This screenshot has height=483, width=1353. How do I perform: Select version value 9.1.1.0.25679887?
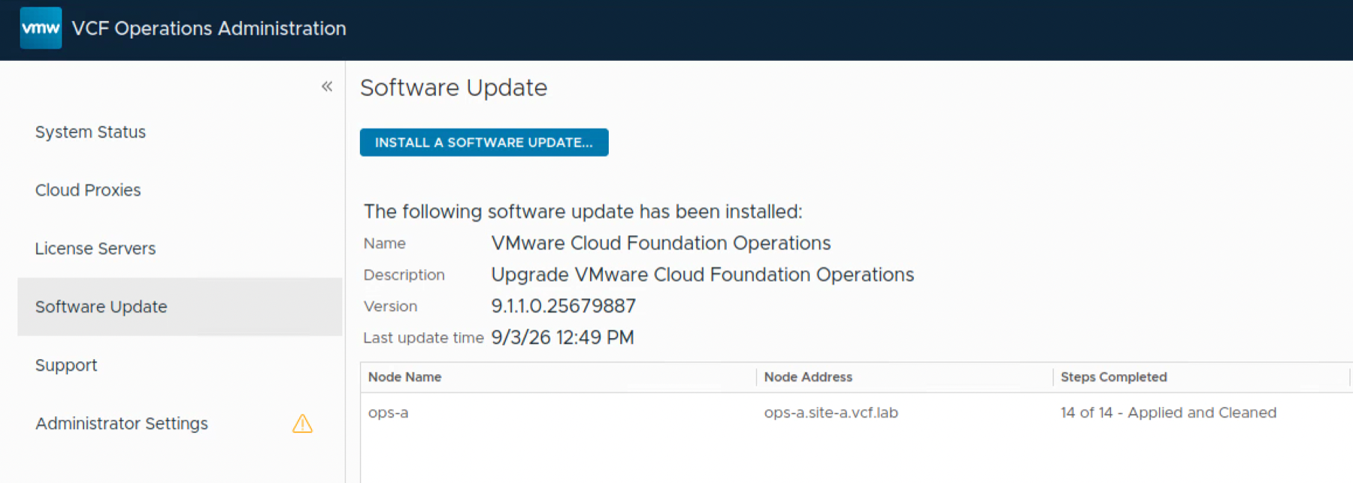563,306
